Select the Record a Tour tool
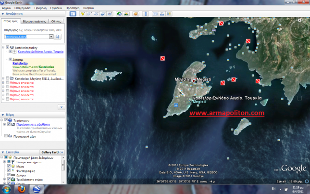This screenshot has height=194, width=310. [110, 13]
